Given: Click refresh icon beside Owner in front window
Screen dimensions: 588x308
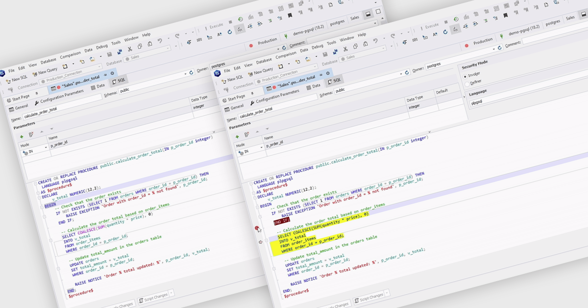Looking at the screenshot, I should pos(407,72).
